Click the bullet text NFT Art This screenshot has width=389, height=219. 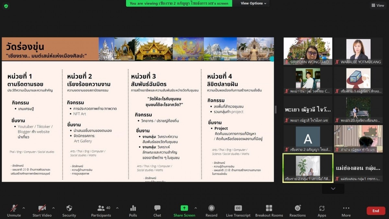(x=80, y=114)
